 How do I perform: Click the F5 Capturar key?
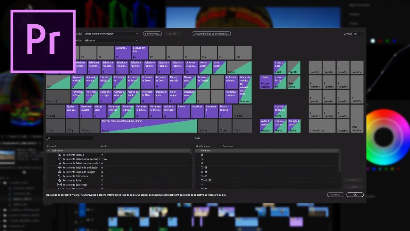[123, 53]
